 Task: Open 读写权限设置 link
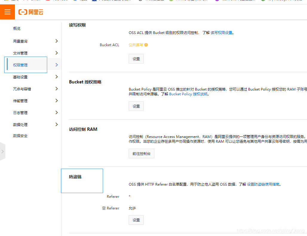(221, 32)
